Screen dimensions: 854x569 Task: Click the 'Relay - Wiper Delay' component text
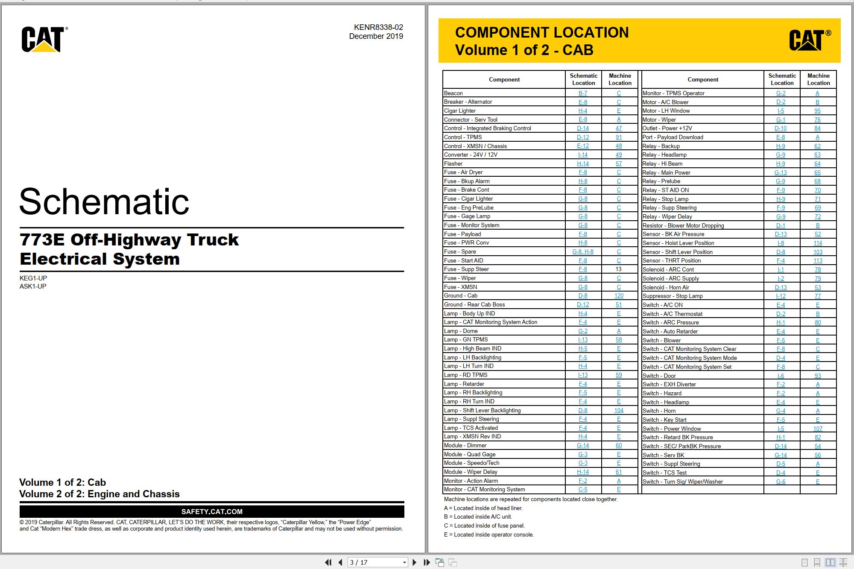pyautogui.click(x=667, y=216)
